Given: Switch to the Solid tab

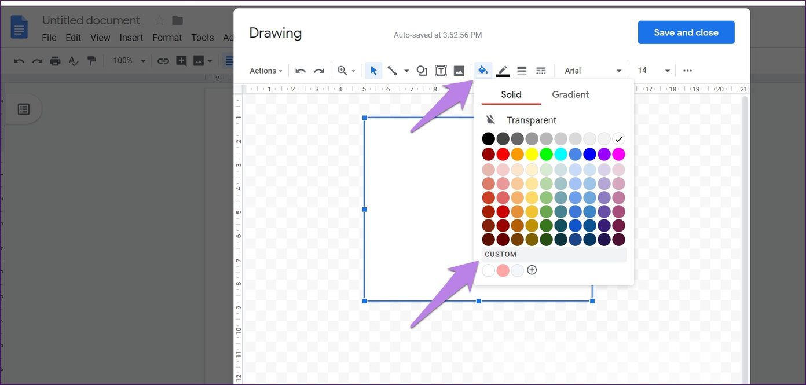Looking at the screenshot, I should click(511, 94).
